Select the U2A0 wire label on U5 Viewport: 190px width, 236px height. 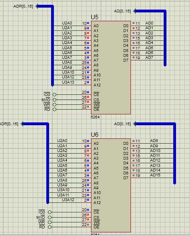pos(67,23)
